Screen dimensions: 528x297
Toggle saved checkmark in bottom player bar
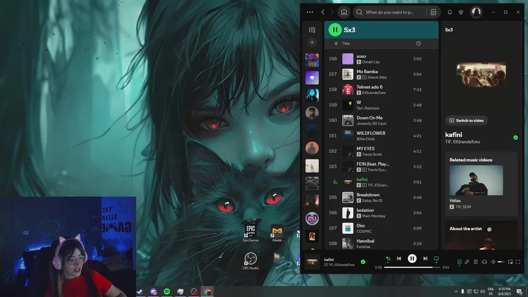click(363, 262)
